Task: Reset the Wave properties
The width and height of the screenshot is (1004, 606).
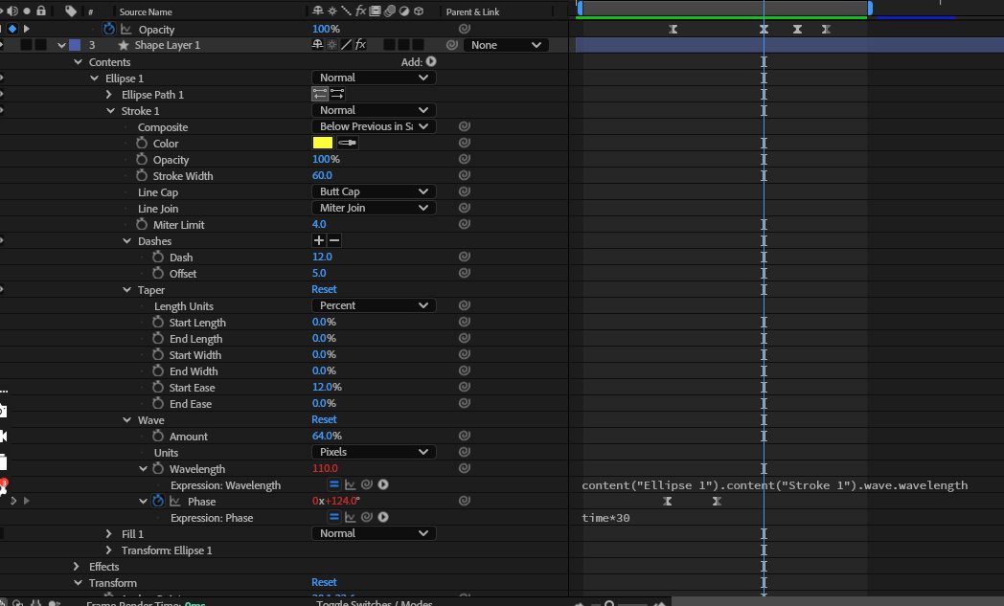Action: coord(324,419)
